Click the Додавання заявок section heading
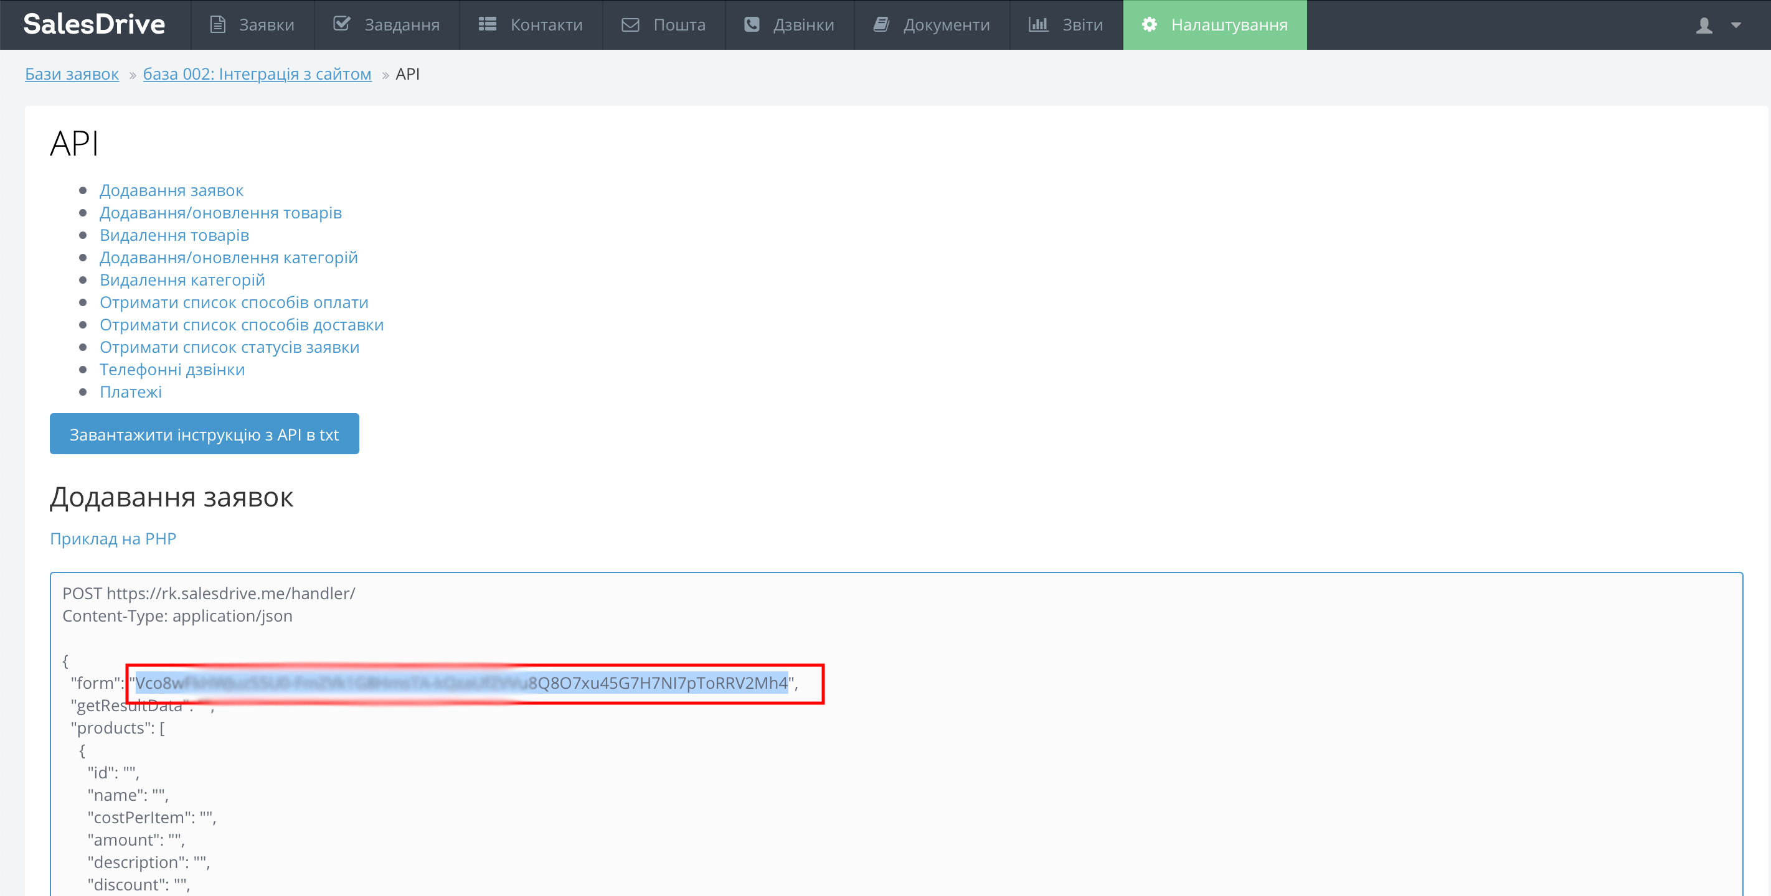Image resolution: width=1771 pixels, height=896 pixels. [171, 498]
